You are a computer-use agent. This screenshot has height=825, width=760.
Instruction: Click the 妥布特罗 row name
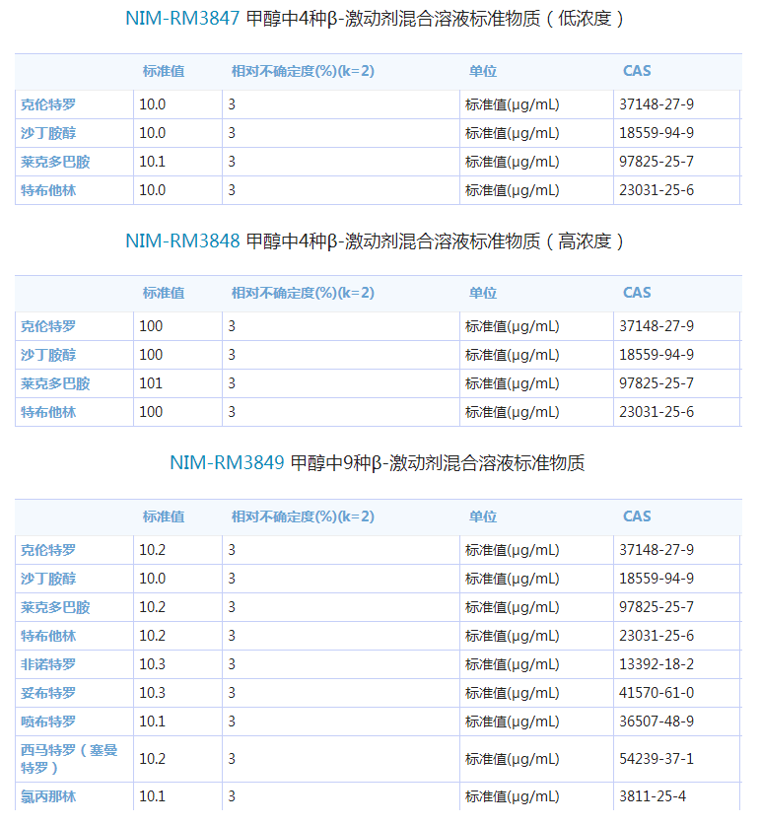[x=48, y=693]
